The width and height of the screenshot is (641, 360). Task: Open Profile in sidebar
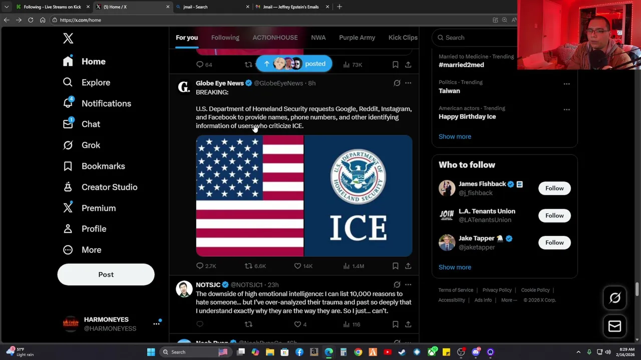tap(85, 228)
